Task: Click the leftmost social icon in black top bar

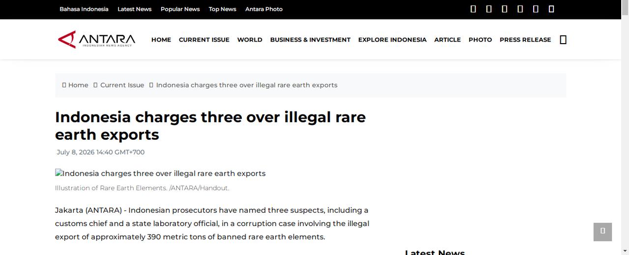Action: [x=473, y=9]
